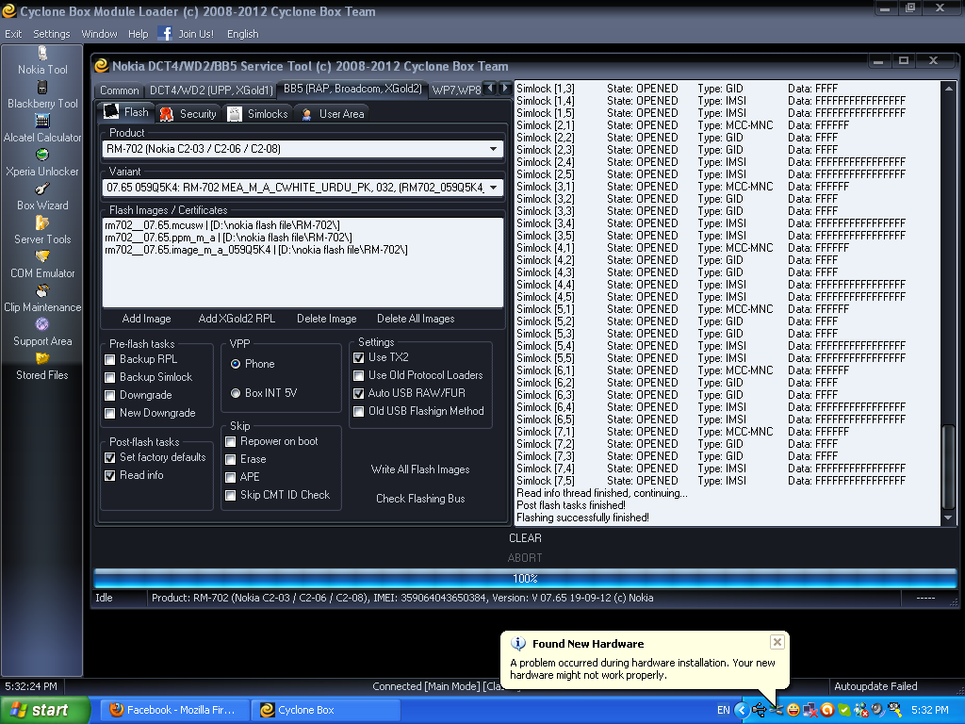Switch to DCT4/WD2 (UPP, XGold1) tab

211,90
